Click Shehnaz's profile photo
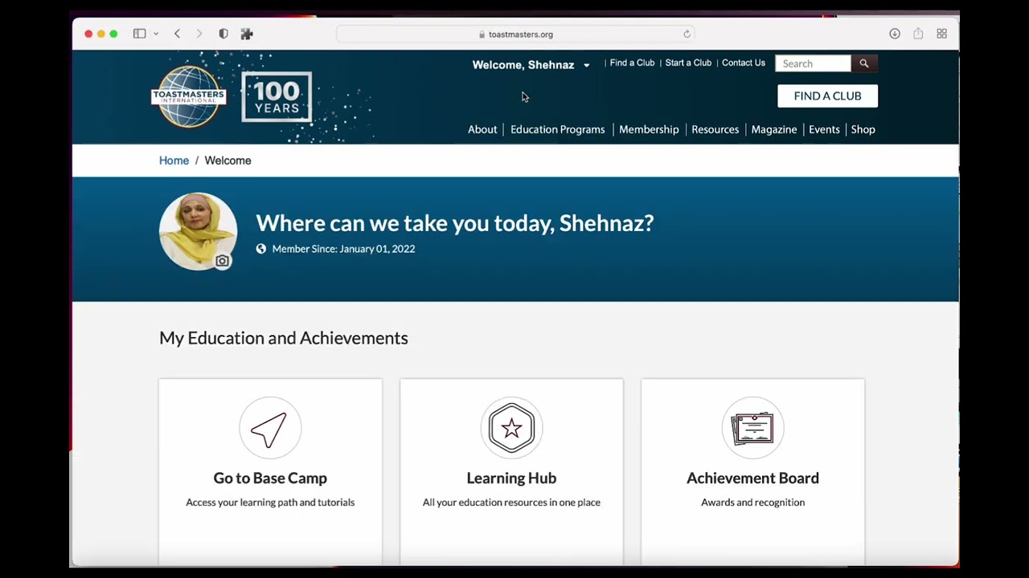 (198, 231)
